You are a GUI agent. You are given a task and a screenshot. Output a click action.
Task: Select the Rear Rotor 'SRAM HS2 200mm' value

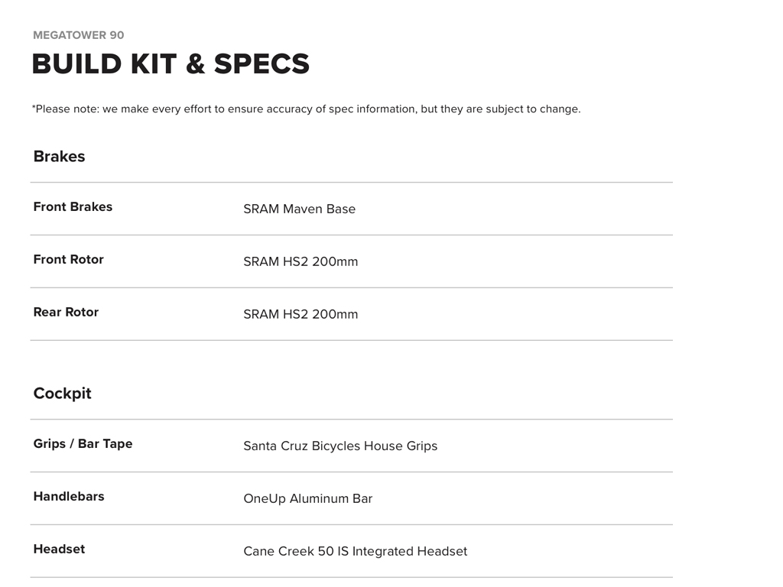[301, 314]
